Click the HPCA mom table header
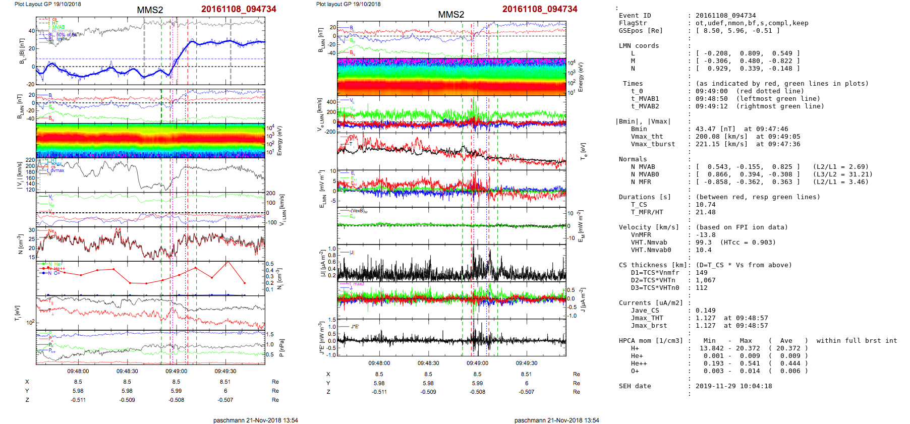 (651, 341)
